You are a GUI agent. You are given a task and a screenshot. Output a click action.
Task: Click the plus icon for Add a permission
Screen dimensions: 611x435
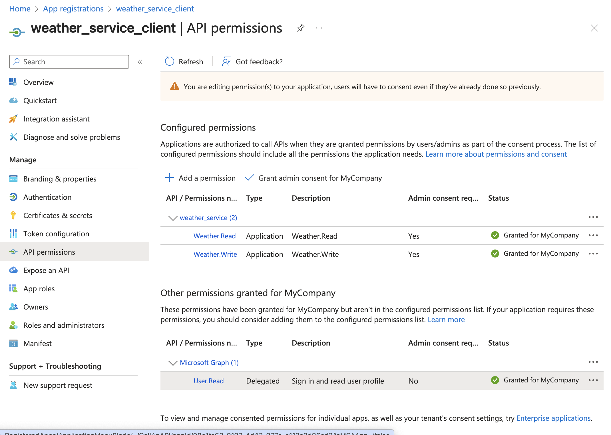tap(170, 177)
